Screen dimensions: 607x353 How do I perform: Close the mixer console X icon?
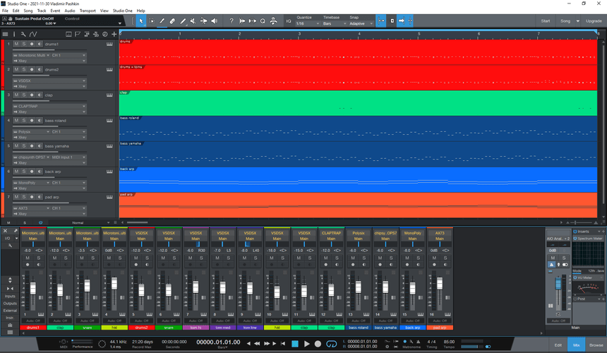click(x=6, y=231)
